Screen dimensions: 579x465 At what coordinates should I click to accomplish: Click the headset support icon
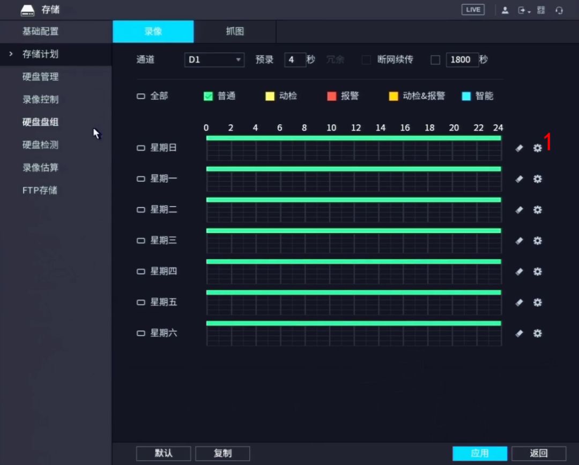point(559,10)
